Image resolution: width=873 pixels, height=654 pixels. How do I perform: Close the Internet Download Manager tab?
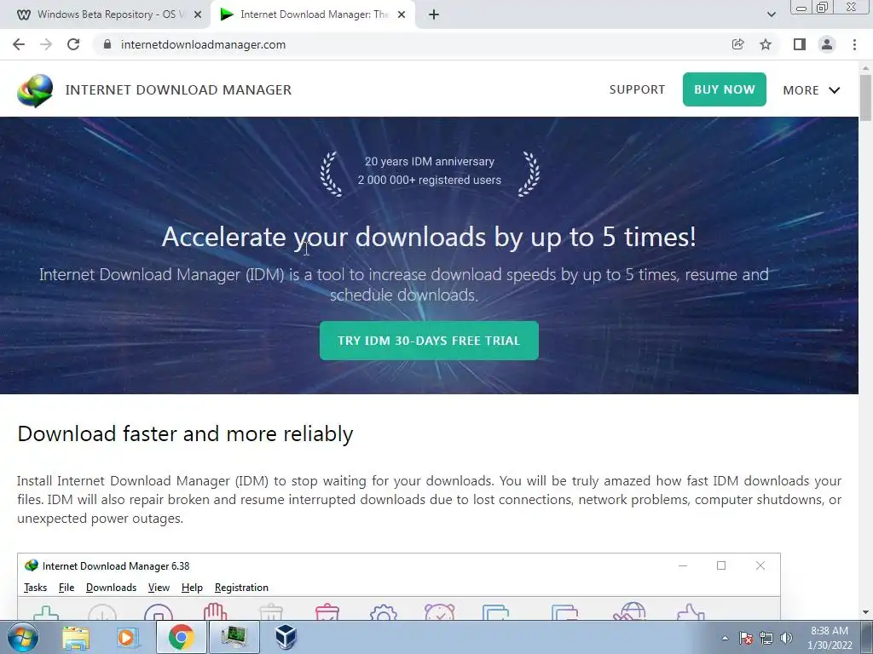(x=402, y=14)
